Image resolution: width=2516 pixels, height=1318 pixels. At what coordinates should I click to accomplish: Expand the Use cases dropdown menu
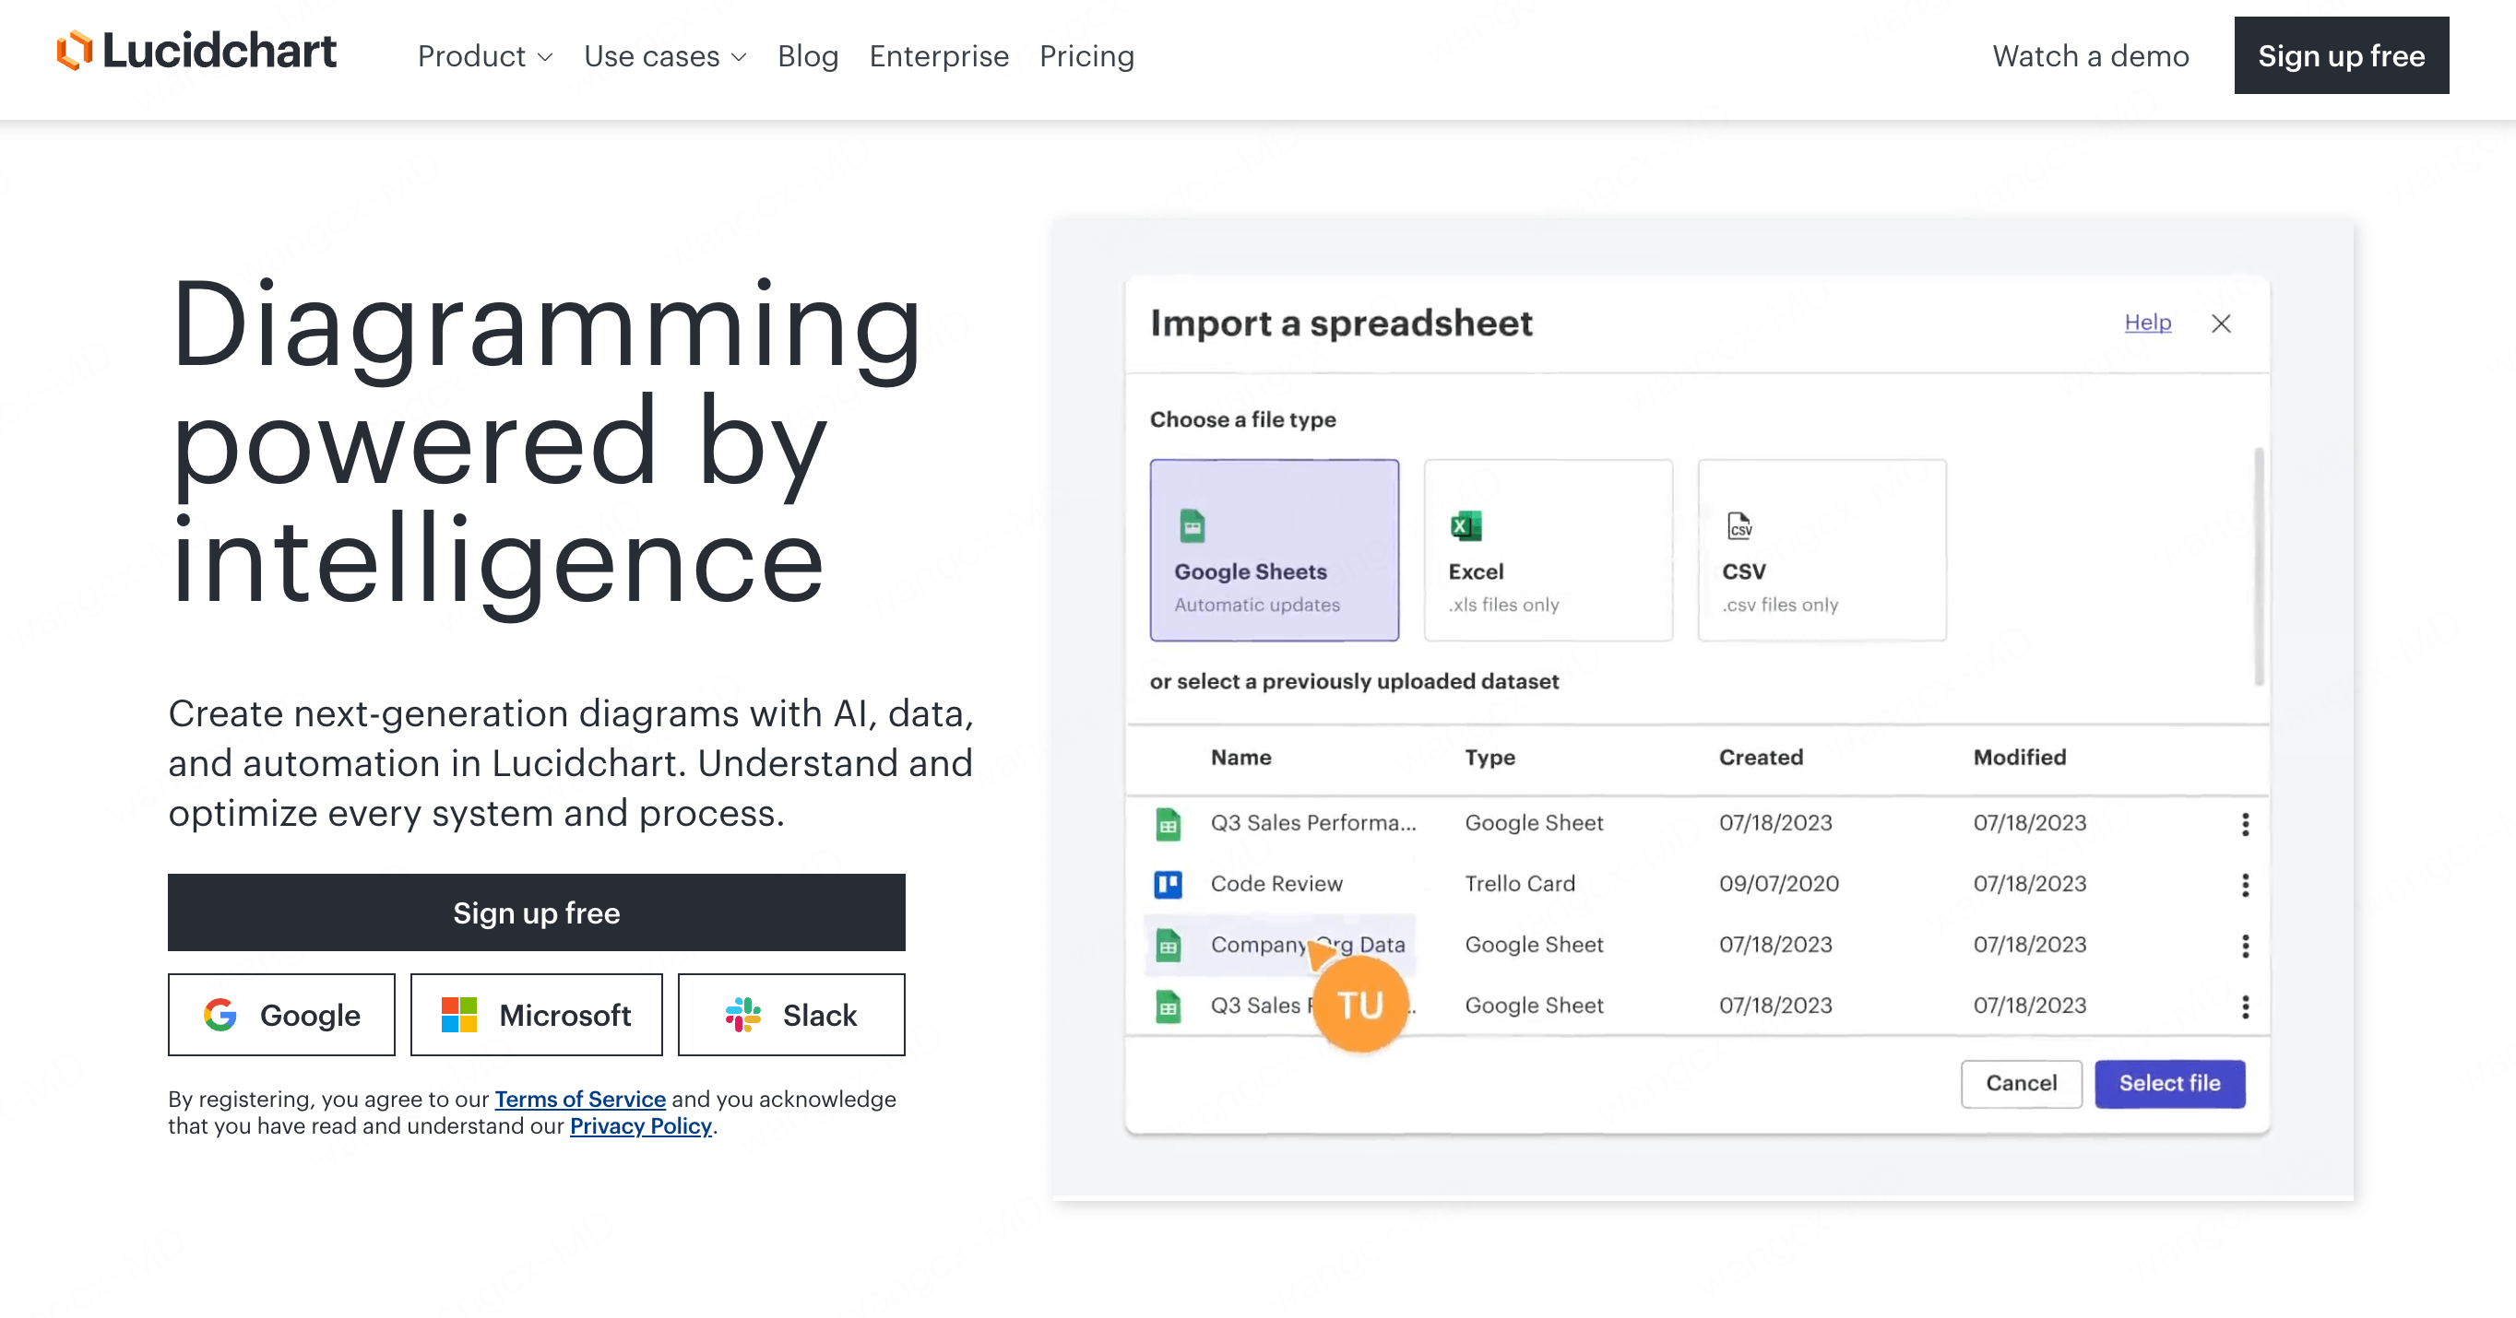[x=665, y=56]
